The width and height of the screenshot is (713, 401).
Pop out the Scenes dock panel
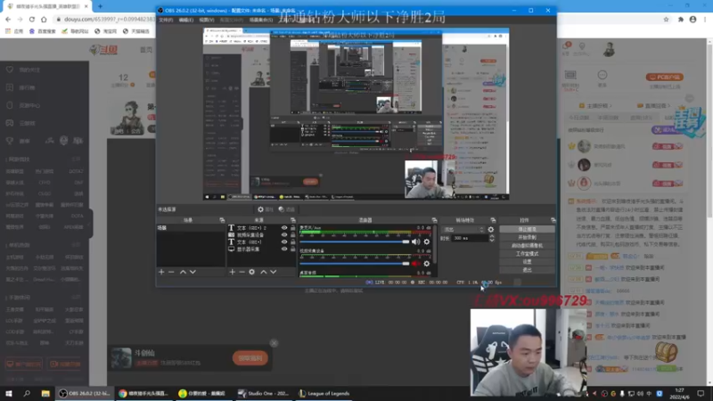pos(222,220)
